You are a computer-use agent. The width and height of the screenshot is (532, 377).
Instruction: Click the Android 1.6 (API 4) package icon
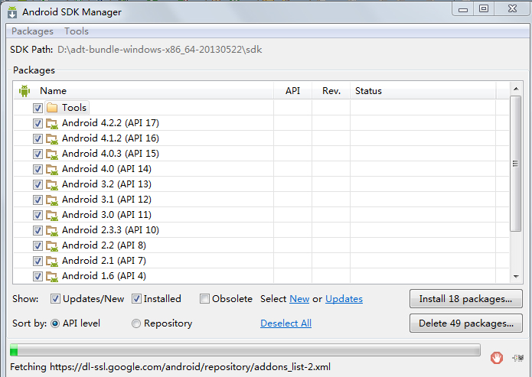pos(52,276)
